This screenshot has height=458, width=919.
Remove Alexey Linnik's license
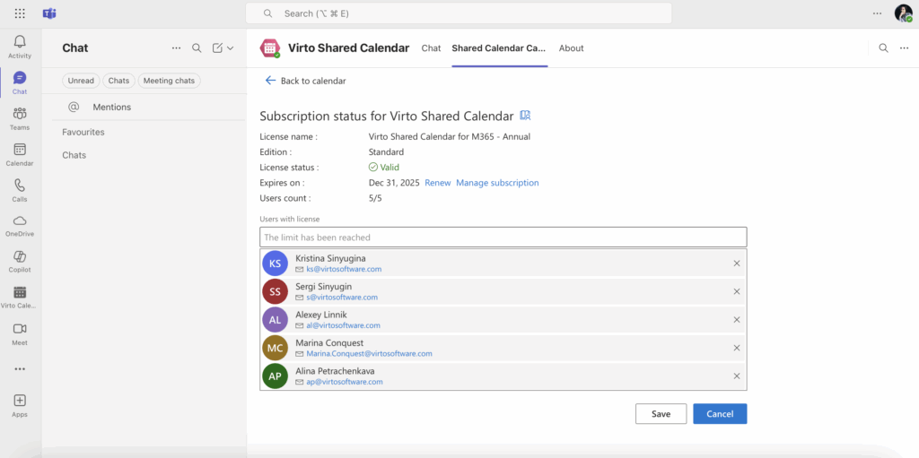pyautogui.click(x=737, y=319)
